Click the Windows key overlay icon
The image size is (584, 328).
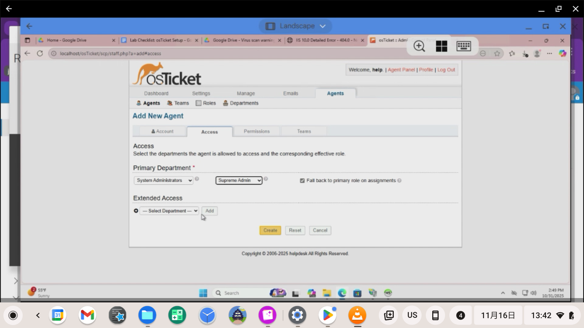coord(442,46)
